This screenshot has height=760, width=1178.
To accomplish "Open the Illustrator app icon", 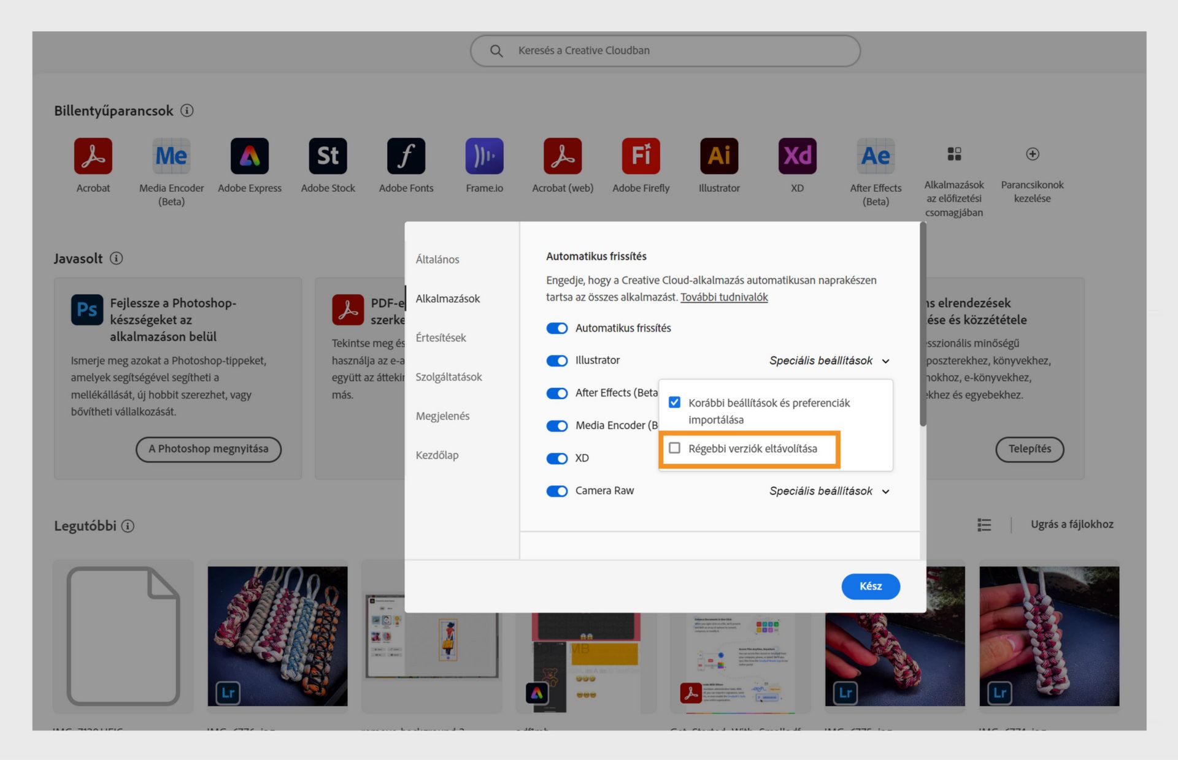I will click(x=719, y=156).
